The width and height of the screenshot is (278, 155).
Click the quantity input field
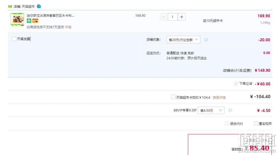(172, 17)
